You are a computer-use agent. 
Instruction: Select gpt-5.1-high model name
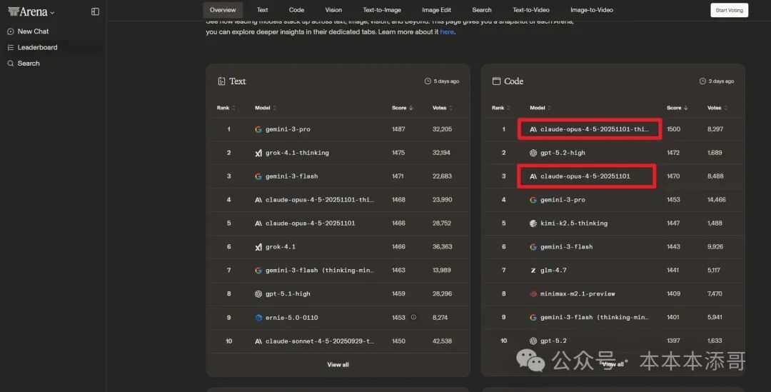coord(288,294)
